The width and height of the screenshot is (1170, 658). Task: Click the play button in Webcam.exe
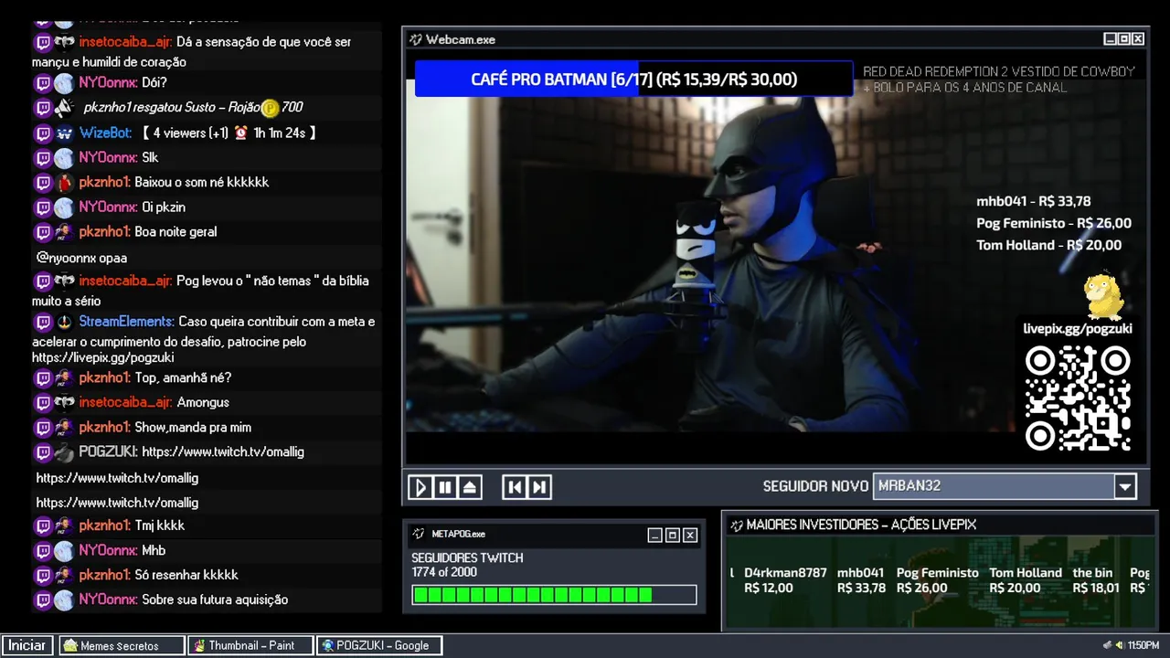click(420, 487)
